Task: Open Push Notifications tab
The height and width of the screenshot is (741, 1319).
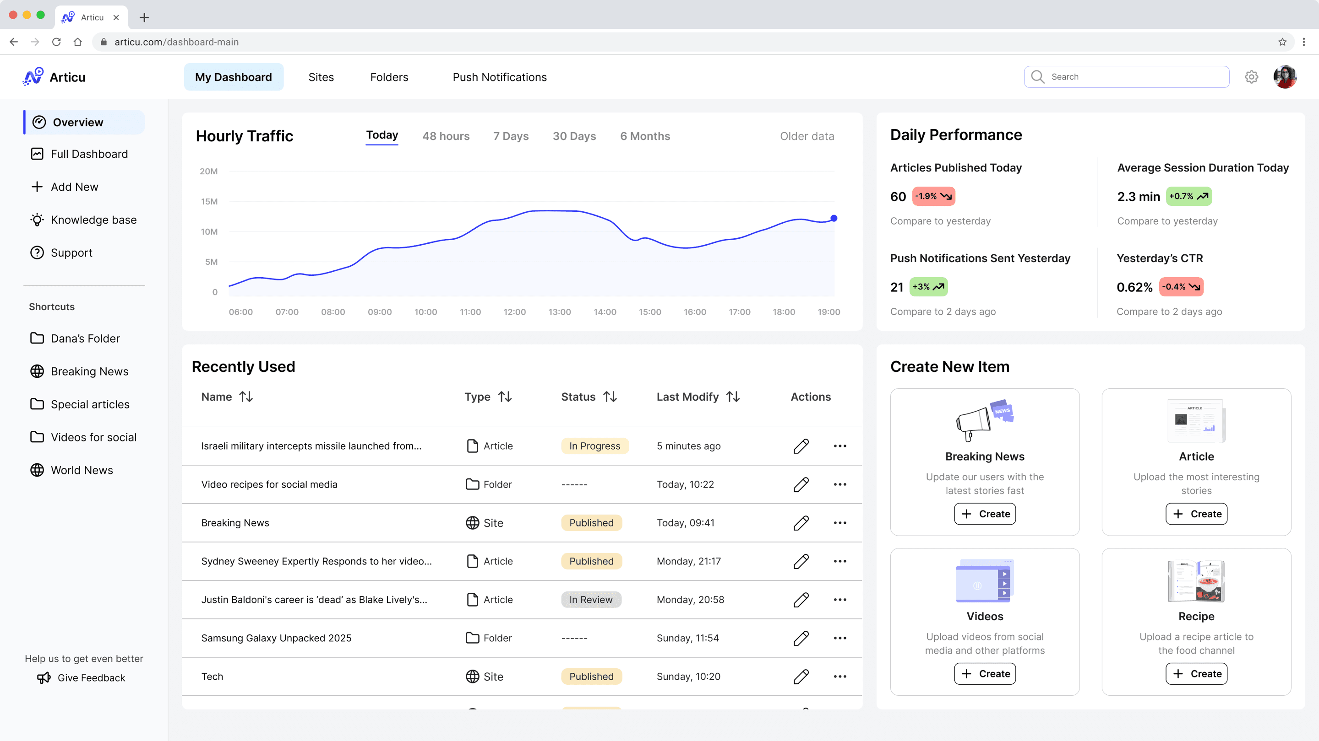Action: pos(499,77)
